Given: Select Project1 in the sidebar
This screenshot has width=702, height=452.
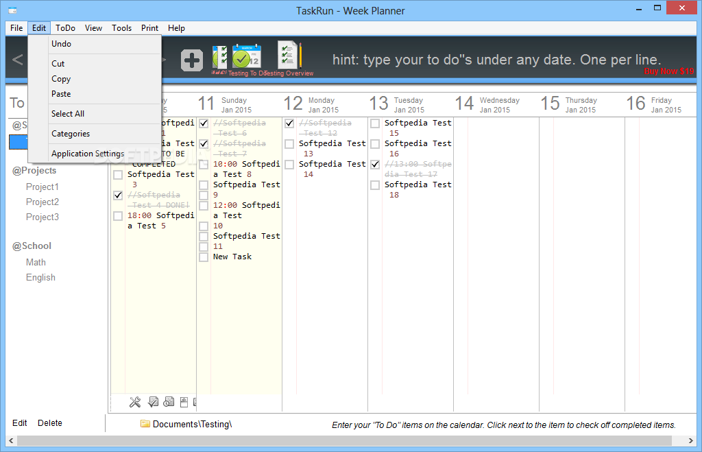Looking at the screenshot, I should 42,187.
